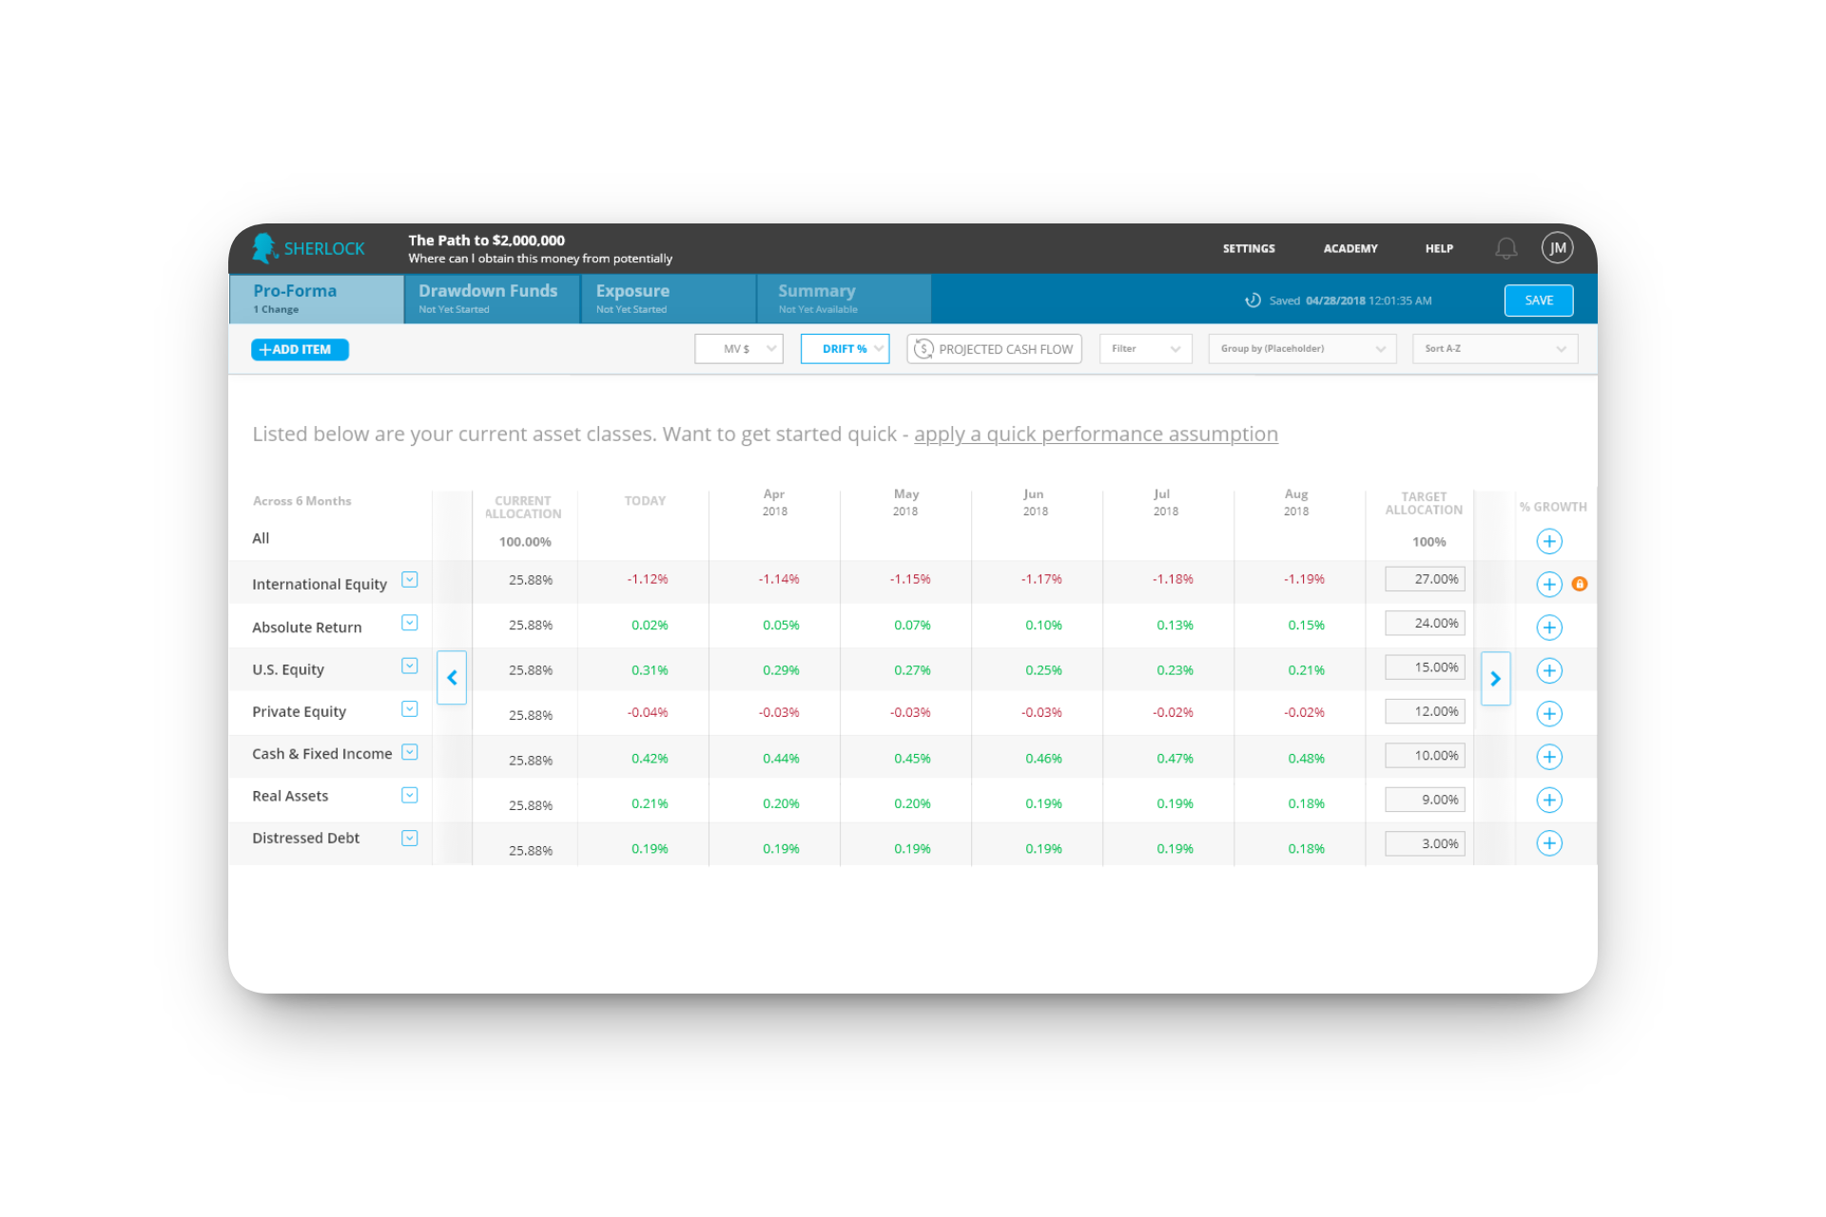Click the Sherlock logo
The image size is (1826, 1217).
(x=309, y=248)
